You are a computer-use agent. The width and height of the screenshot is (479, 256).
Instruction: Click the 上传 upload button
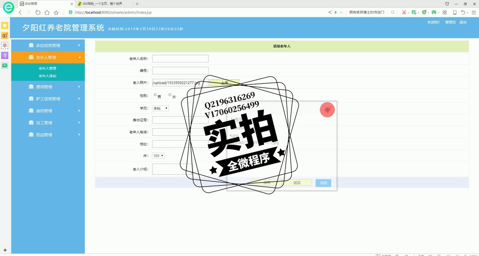(225, 83)
